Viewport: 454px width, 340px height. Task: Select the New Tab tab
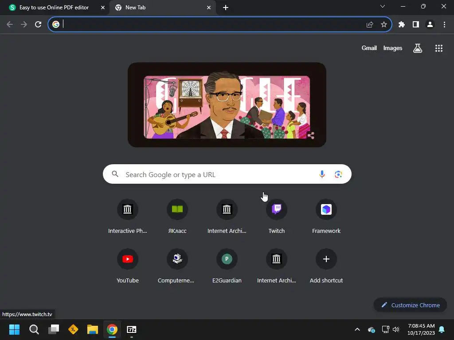[164, 8]
